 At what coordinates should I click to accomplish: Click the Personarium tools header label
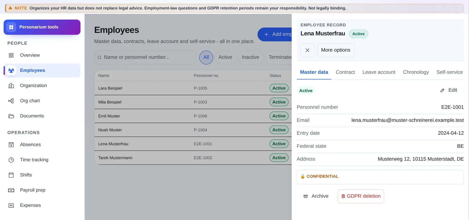39,27
